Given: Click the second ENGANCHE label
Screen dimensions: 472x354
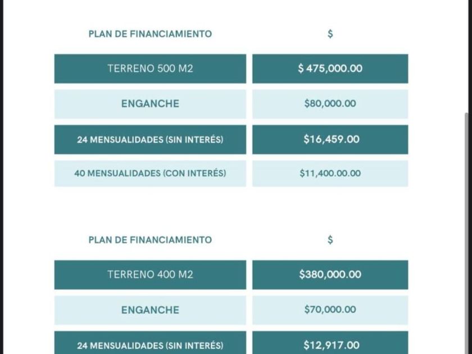Looking at the screenshot, I should pyautogui.click(x=150, y=310).
